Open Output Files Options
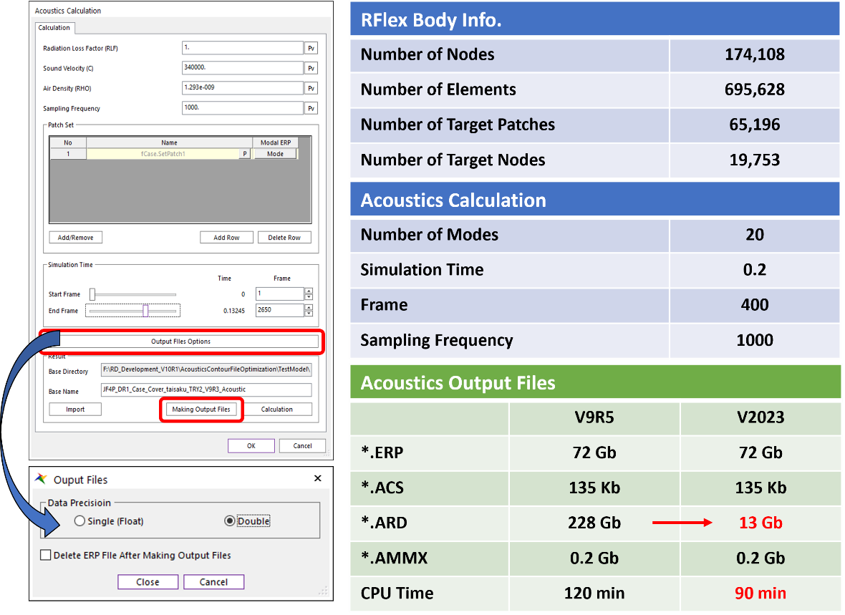This screenshot has width=845, height=615. pos(180,342)
